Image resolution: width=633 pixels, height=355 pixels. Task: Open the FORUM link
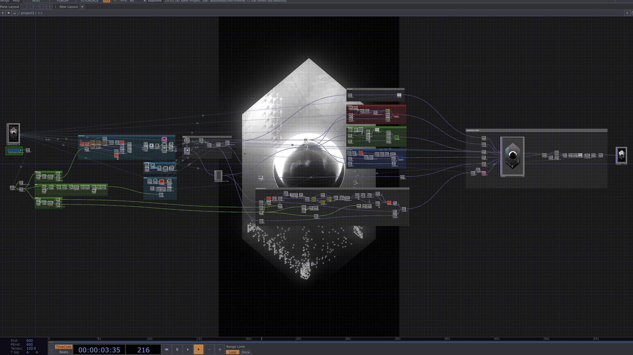(62, 1)
